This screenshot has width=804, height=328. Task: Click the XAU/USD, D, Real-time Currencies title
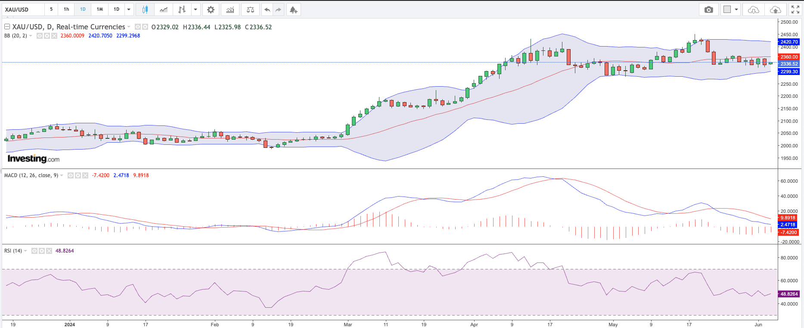(x=69, y=27)
